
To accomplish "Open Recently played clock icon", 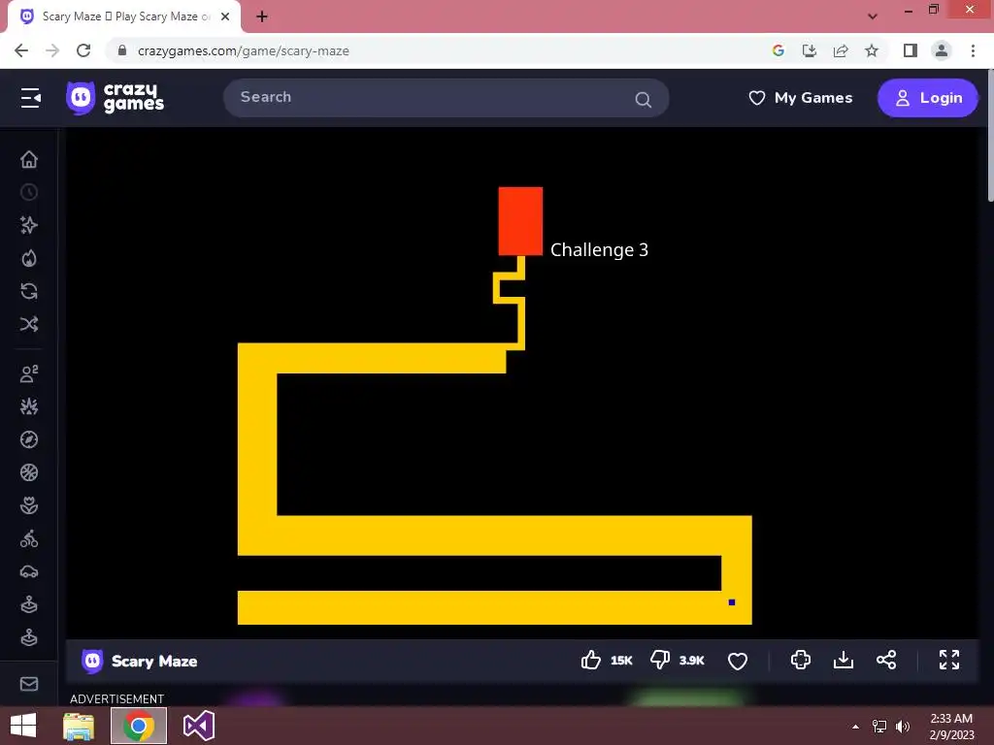I will pos(29,192).
